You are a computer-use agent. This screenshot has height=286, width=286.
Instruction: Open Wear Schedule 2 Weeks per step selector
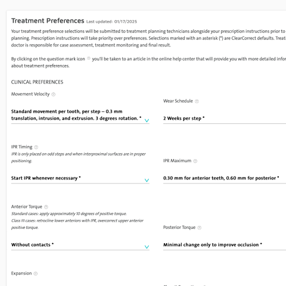tap(225, 119)
